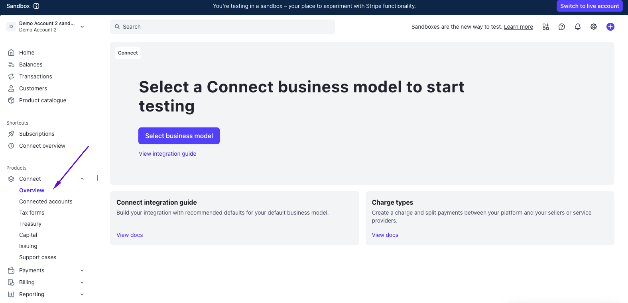Click the Learn more link
The image size is (628, 303).
coord(518,27)
